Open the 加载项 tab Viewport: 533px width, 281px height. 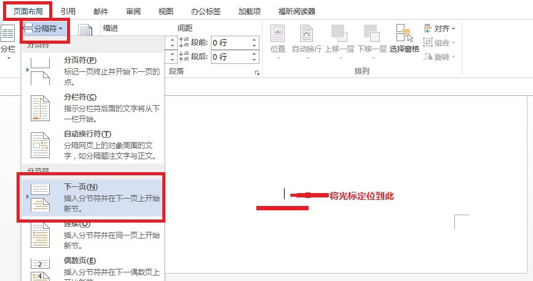[x=250, y=11]
